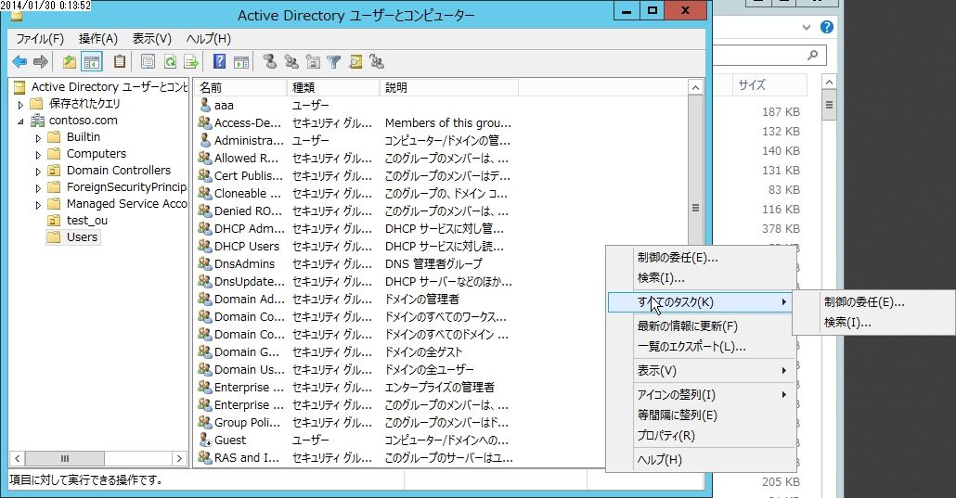Open the 表示(V) menu in menu bar
Viewport: 956px width, 498px height.
coord(152,38)
